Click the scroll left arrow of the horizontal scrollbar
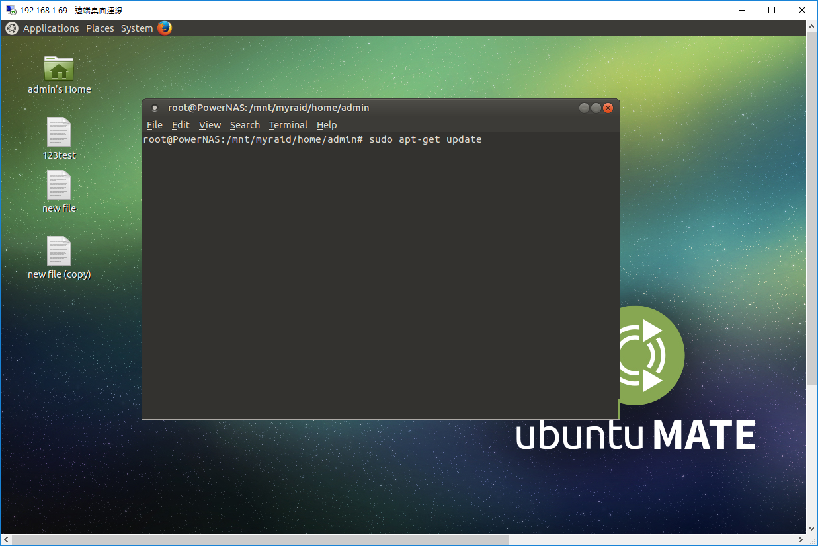Image resolution: width=818 pixels, height=546 pixels. (x=5, y=540)
